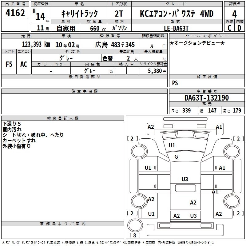246x246 pixels.
Task: Select the 評価点 header
Action: (x=234, y=4)
